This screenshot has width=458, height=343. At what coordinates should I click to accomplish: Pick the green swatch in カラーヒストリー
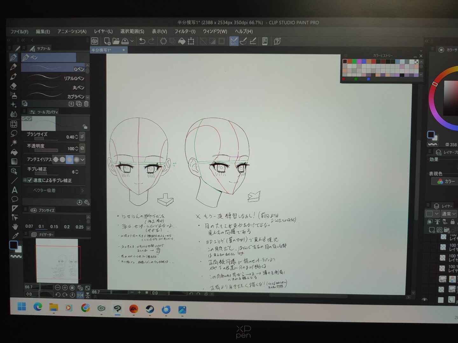pos(354,61)
